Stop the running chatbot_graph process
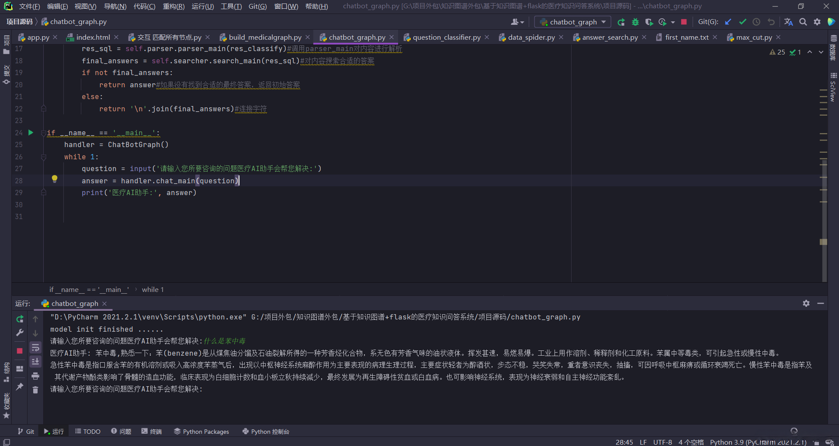839x446 pixels. [684, 22]
